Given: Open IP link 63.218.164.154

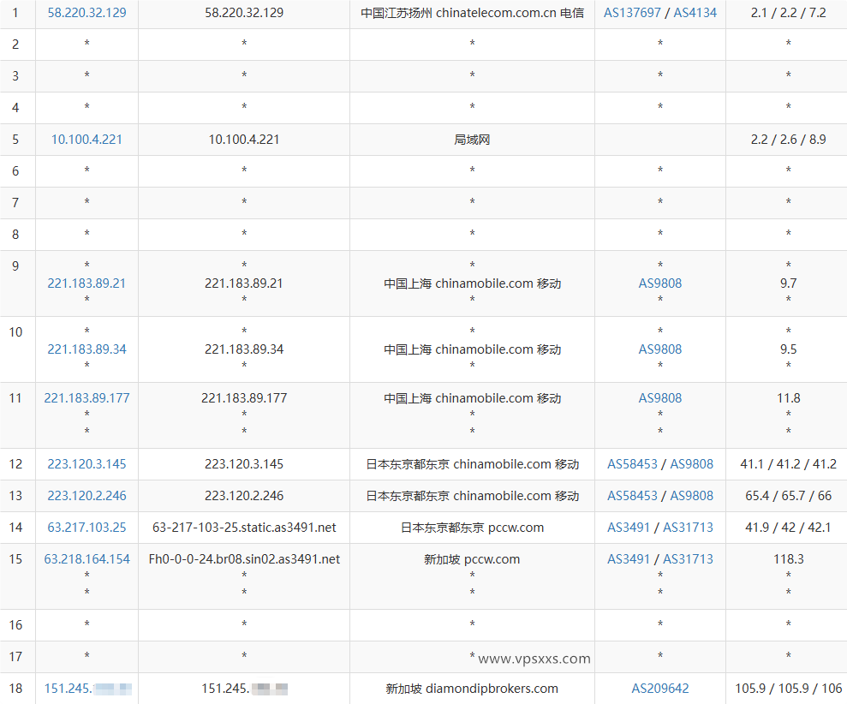Looking at the screenshot, I should click(x=87, y=559).
